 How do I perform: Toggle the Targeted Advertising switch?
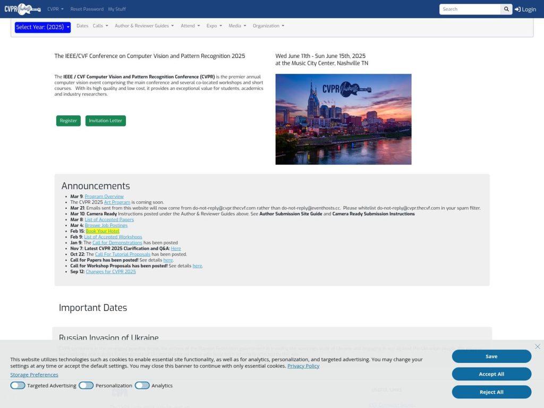click(x=18, y=386)
